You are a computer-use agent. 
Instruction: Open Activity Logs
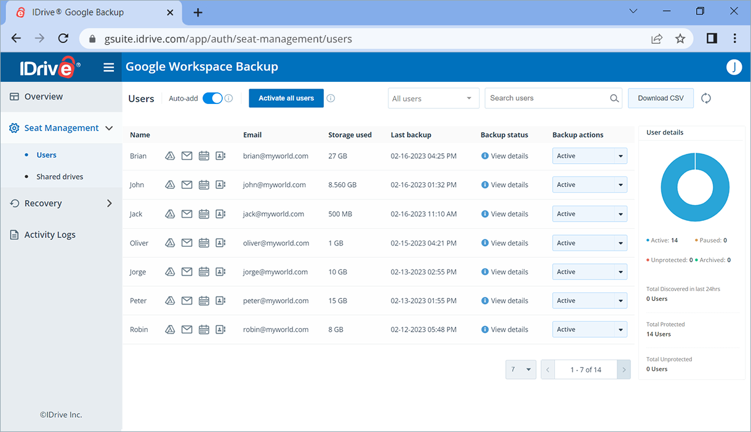[49, 234]
